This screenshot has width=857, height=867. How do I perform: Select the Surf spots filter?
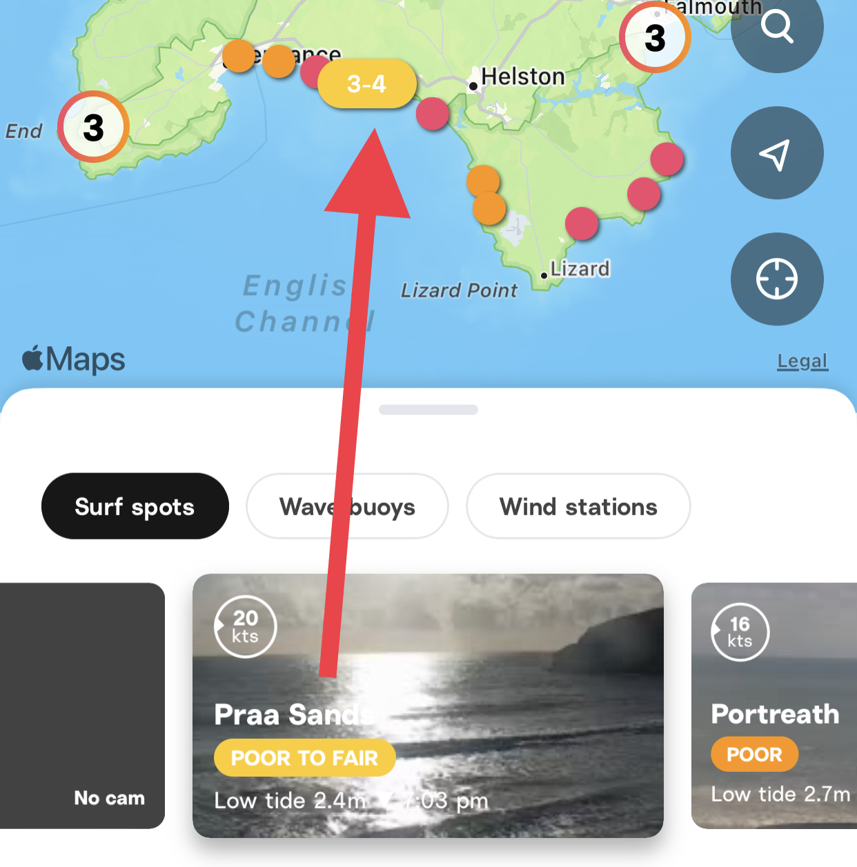pyautogui.click(x=135, y=506)
